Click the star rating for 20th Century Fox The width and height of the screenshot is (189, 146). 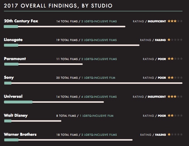175,21
